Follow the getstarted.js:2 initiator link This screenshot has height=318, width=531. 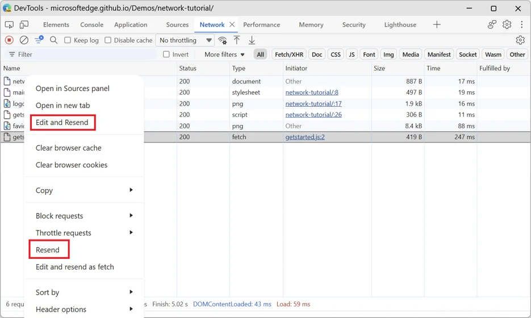pyautogui.click(x=305, y=137)
